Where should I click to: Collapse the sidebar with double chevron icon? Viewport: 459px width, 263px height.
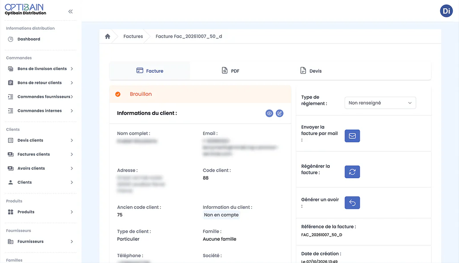[x=70, y=12]
